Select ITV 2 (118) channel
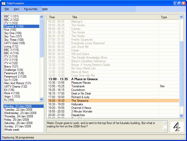187x141 pixels. pos(22,57)
